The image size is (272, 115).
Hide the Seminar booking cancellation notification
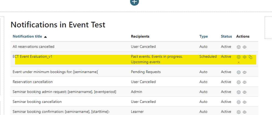[x=245, y=102]
